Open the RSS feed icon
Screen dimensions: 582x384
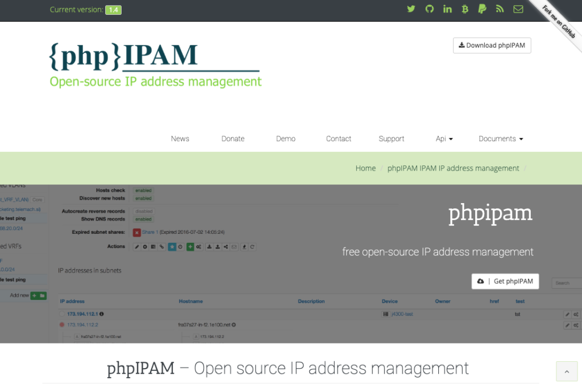(x=500, y=9)
